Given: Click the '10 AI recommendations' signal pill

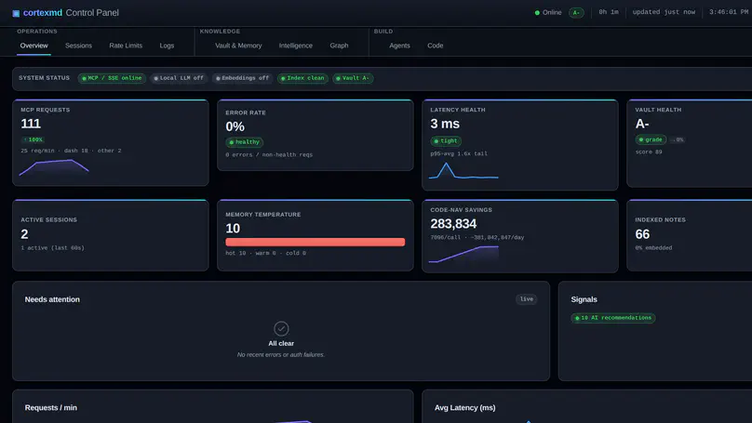Looking at the screenshot, I should click(x=613, y=318).
